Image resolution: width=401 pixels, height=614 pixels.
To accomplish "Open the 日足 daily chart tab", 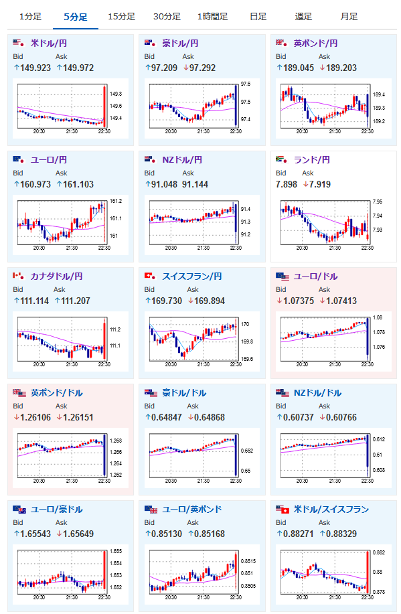I will (258, 17).
